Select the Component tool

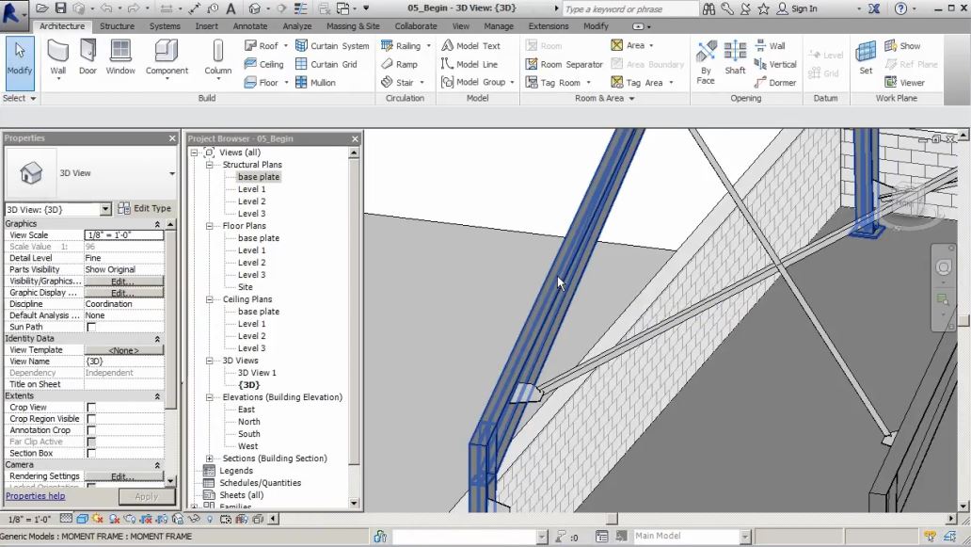click(x=167, y=57)
